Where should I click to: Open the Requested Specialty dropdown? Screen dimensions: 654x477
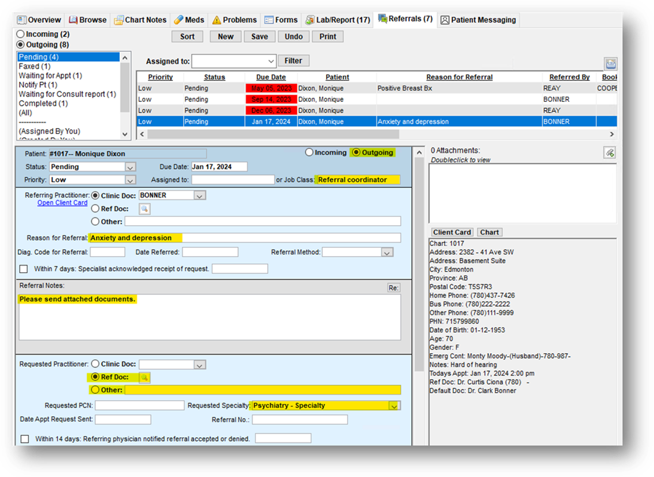tap(393, 405)
